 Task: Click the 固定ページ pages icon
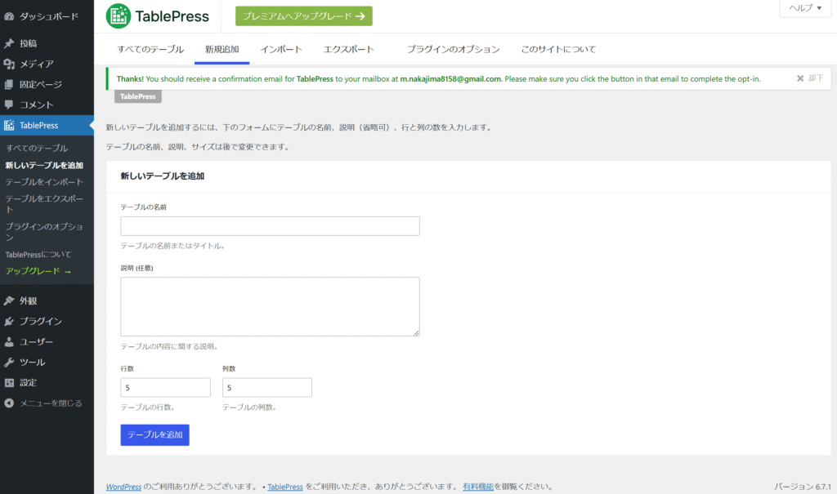tap(9, 84)
